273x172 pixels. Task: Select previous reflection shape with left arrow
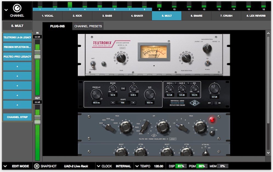[113, 103]
